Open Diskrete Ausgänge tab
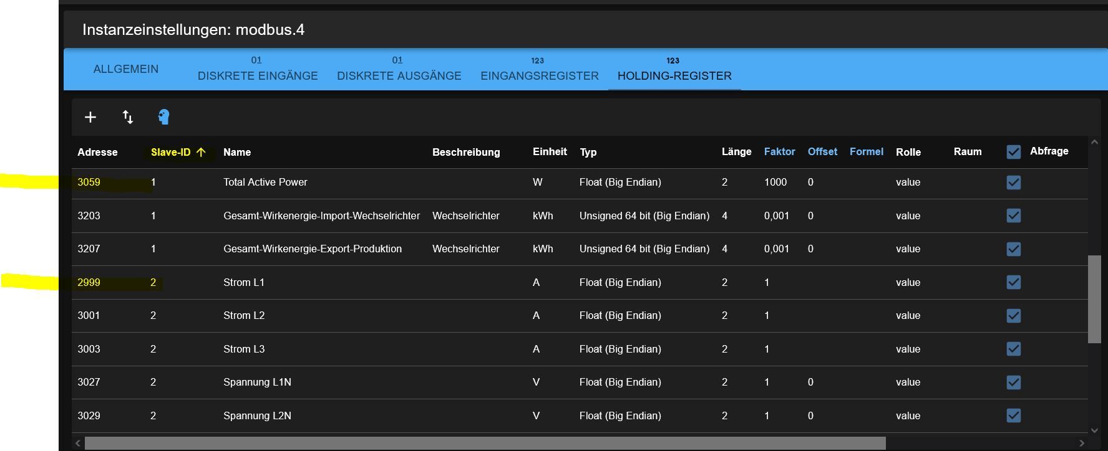Viewport: 1108px width, 451px height. 399,69
